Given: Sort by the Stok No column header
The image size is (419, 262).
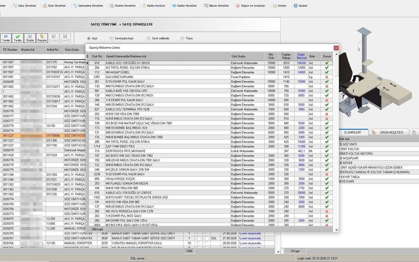Looking at the screenshot, I should (x=97, y=57).
